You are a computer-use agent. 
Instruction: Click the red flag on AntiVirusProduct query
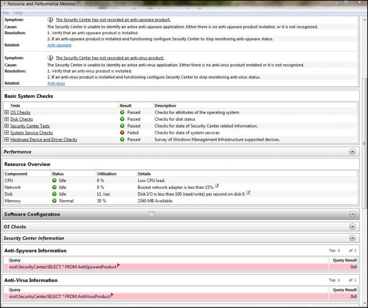click(112, 295)
